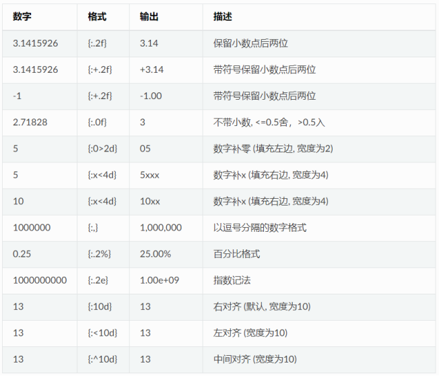Select the {:<10d} format cell

102,333
